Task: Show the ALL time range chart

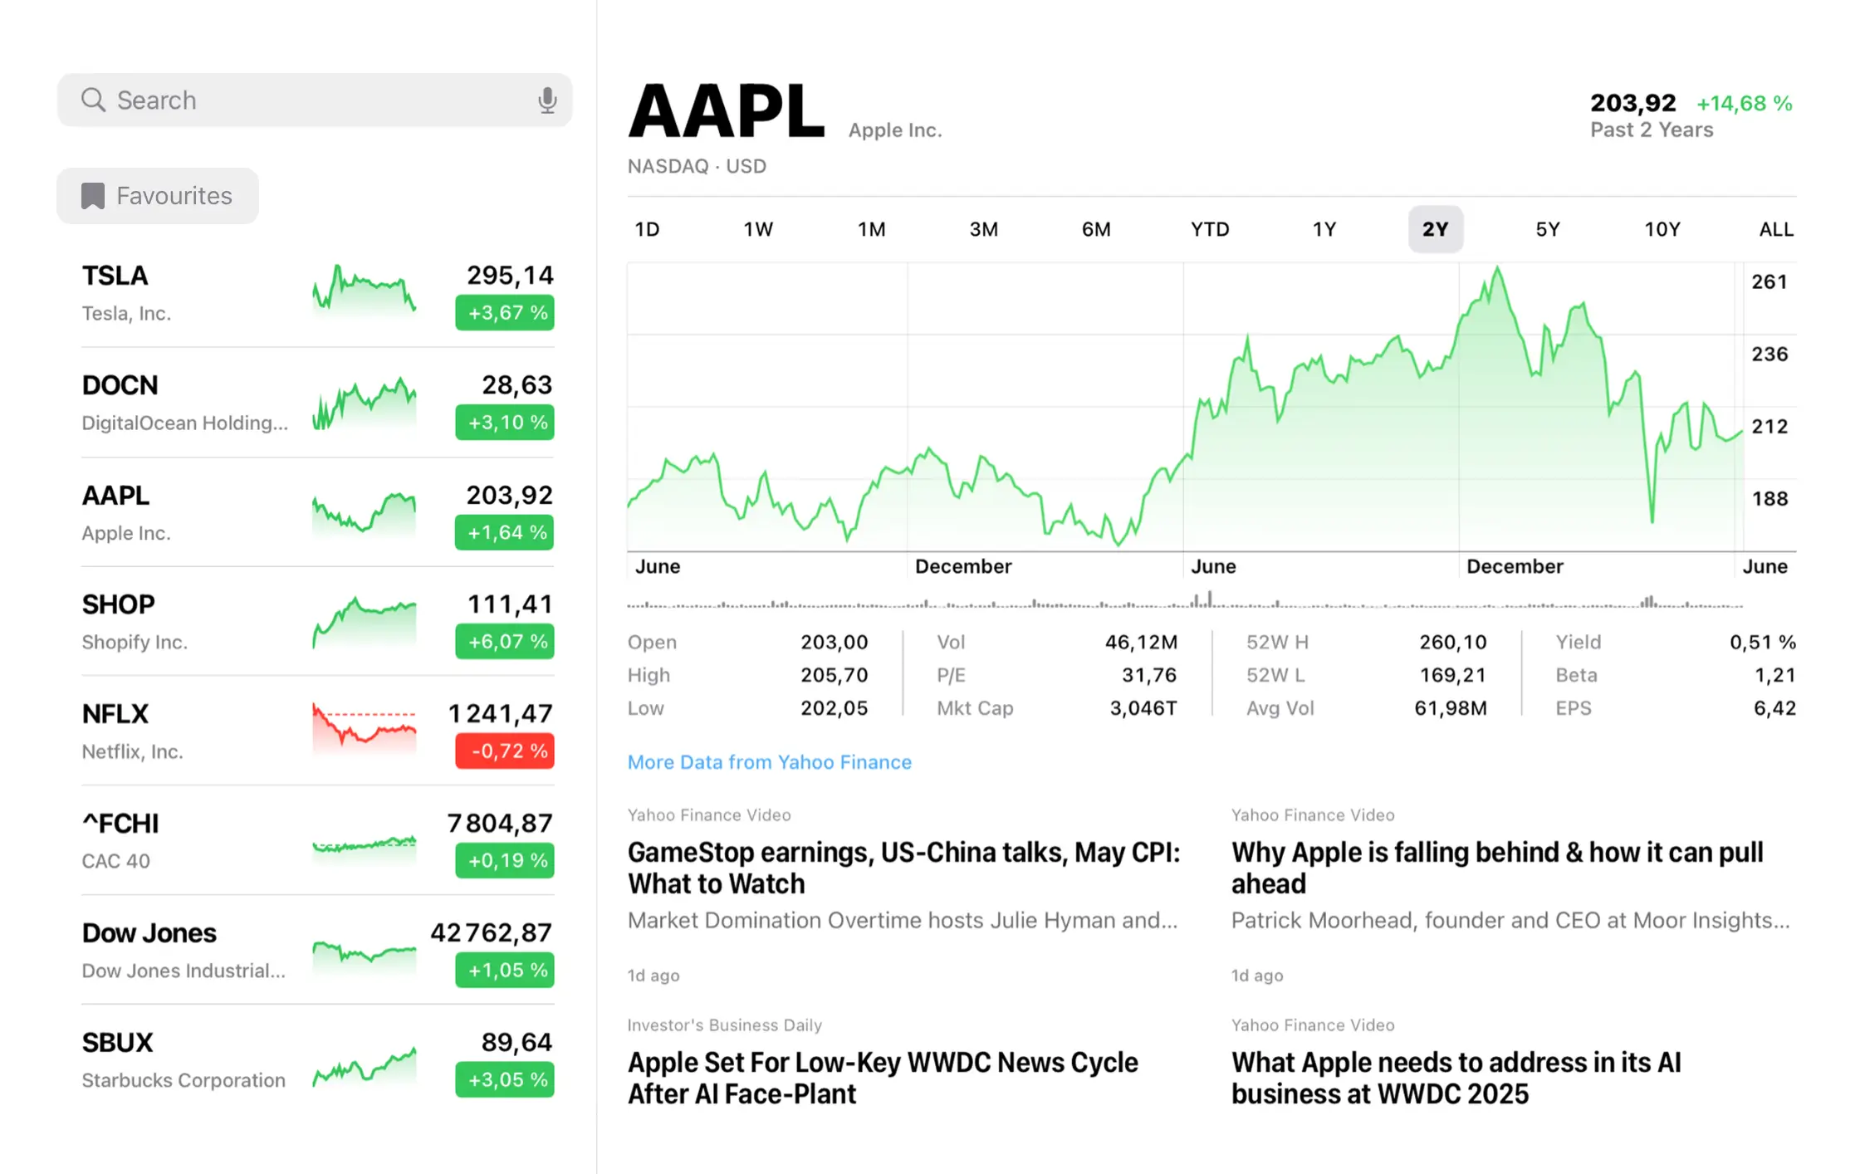Action: (x=1776, y=229)
